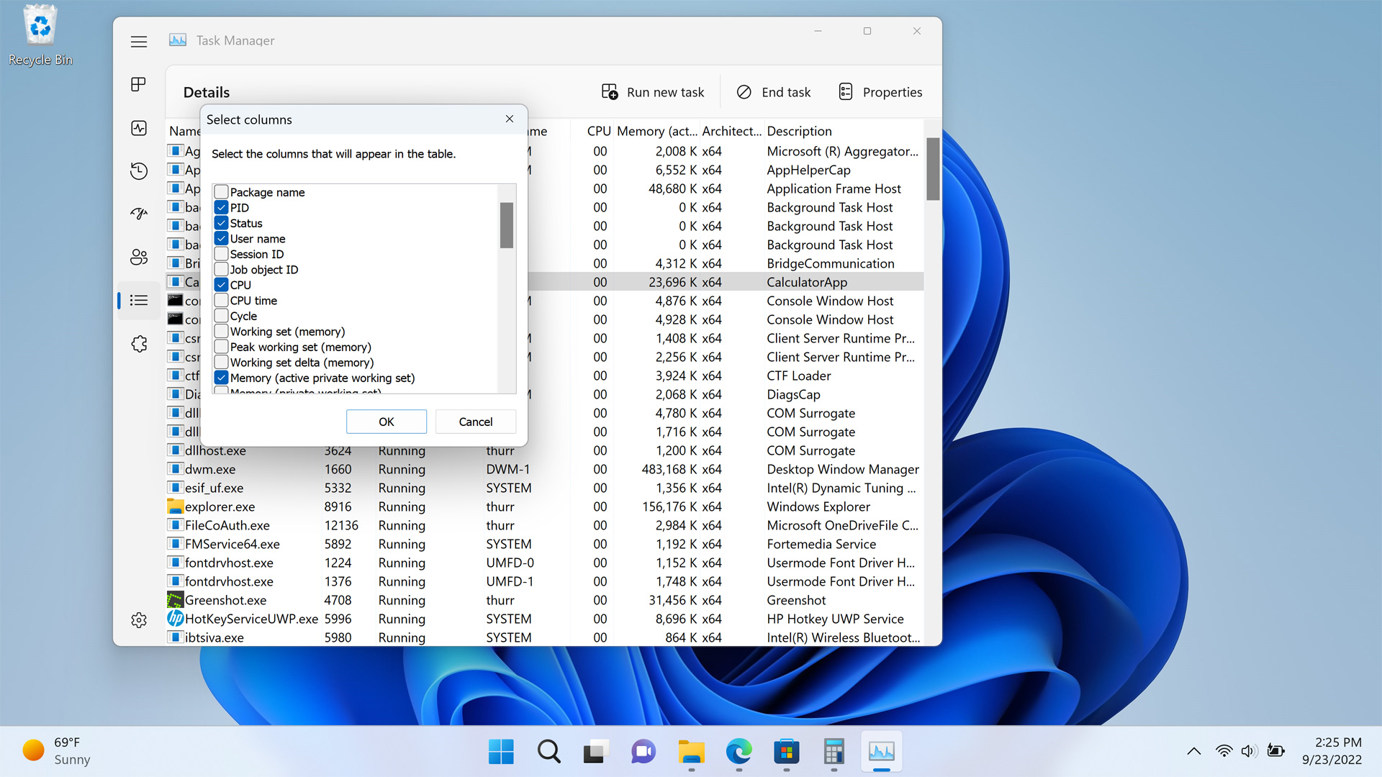Confirm column selection with OK
Image resolution: width=1382 pixels, height=777 pixels.
point(386,422)
